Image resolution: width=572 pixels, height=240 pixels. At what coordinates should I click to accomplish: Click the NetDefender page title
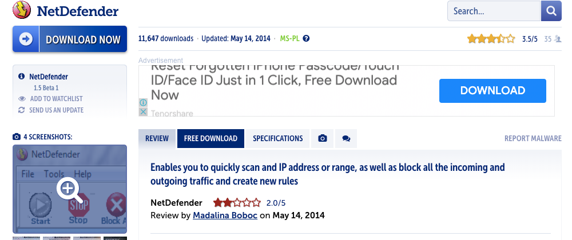(78, 10)
